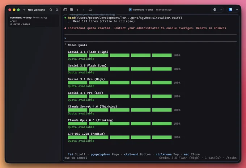Click the globe icon in title bar
The height and width of the screenshot is (168, 246).
[215, 9]
